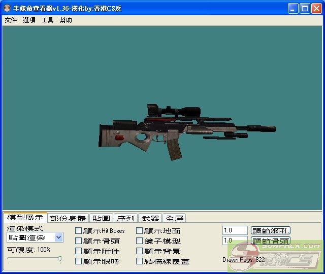Image resolution: width=325 pixels, height=274 pixels.
Task: Maximize the model viewer window
Action: [304, 9]
